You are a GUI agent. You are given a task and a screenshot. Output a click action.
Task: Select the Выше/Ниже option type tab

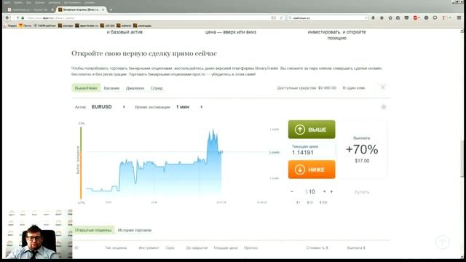(x=86, y=88)
